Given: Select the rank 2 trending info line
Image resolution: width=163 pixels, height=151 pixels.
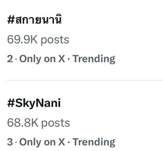Looking at the screenshot, I should point(61,59).
